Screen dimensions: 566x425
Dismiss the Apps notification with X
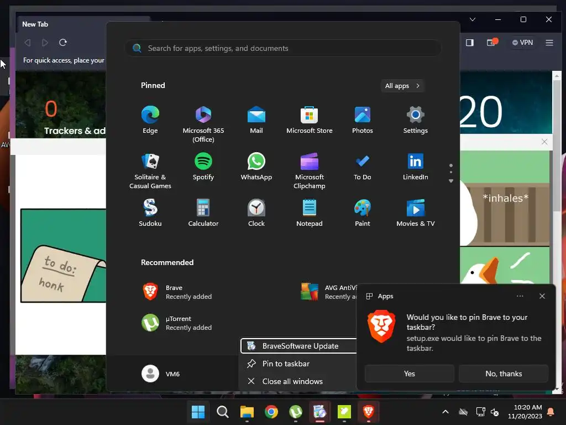[x=542, y=296]
